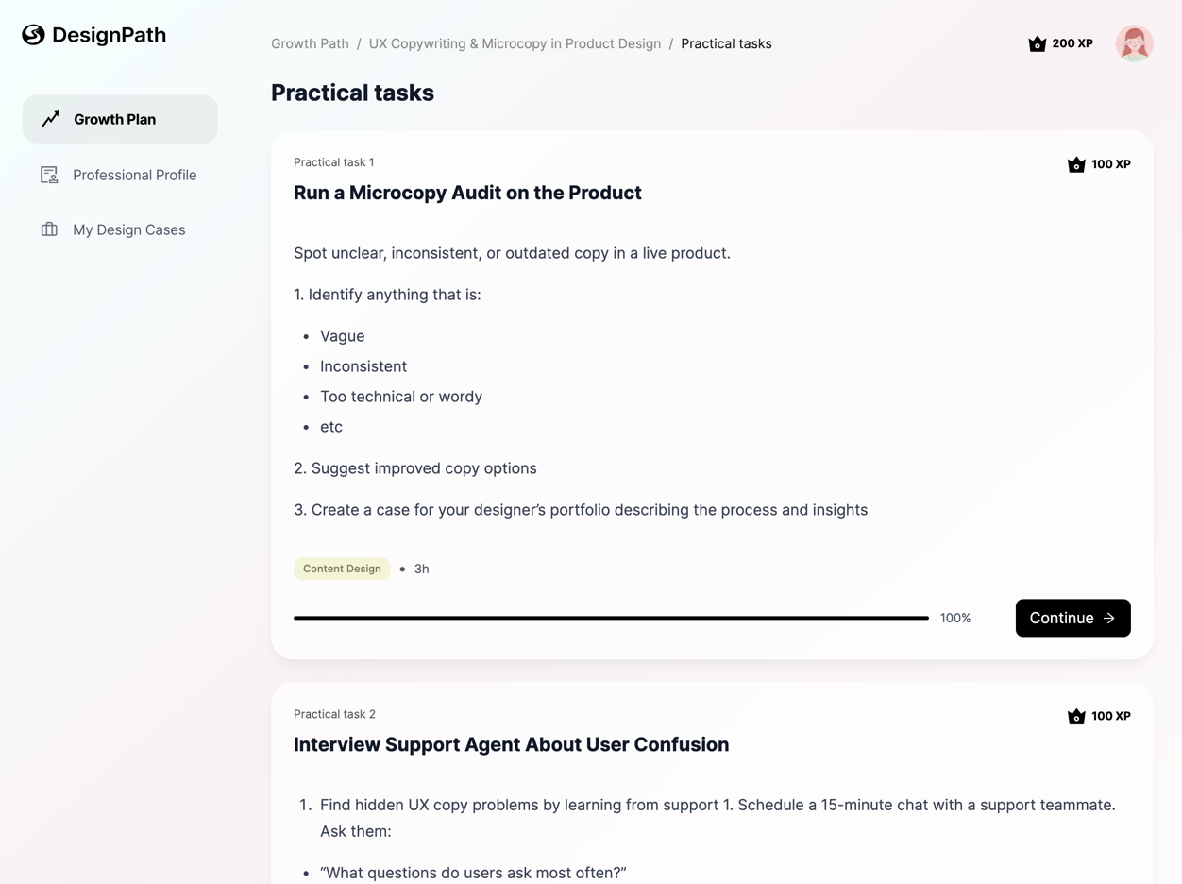Open UX Copywriting & Microcopy breadcrumb link
This screenshot has height=884, width=1182.
[515, 43]
